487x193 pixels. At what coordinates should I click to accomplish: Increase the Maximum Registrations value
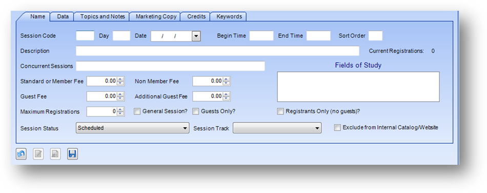(120, 109)
